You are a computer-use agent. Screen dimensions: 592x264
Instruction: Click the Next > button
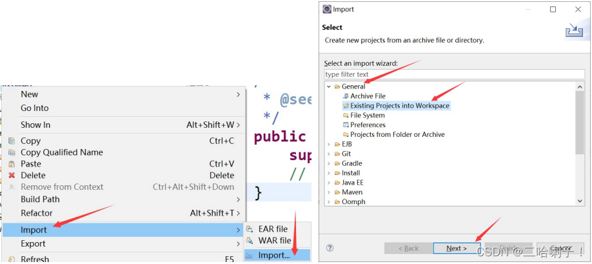pyautogui.click(x=457, y=248)
